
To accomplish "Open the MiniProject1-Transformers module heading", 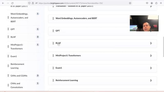I will pos(68,55).
